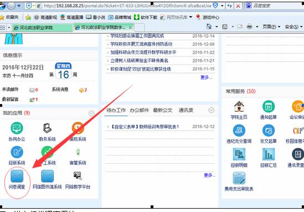The height and width of the screenshot is (212, 304).
Task: Switch to the 待办工作 tab
Action: (x=116, y=111)
